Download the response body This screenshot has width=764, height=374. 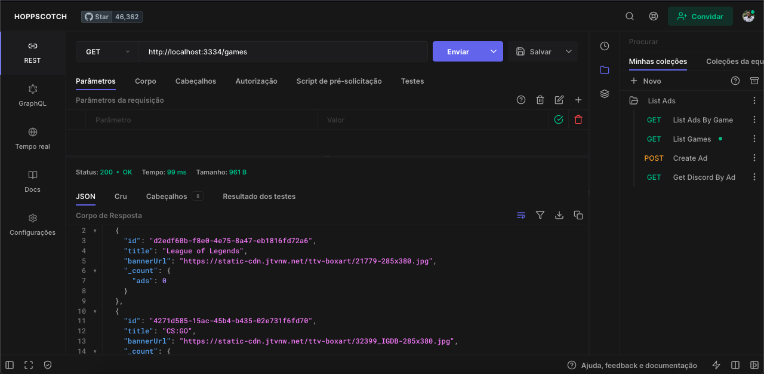559,215
